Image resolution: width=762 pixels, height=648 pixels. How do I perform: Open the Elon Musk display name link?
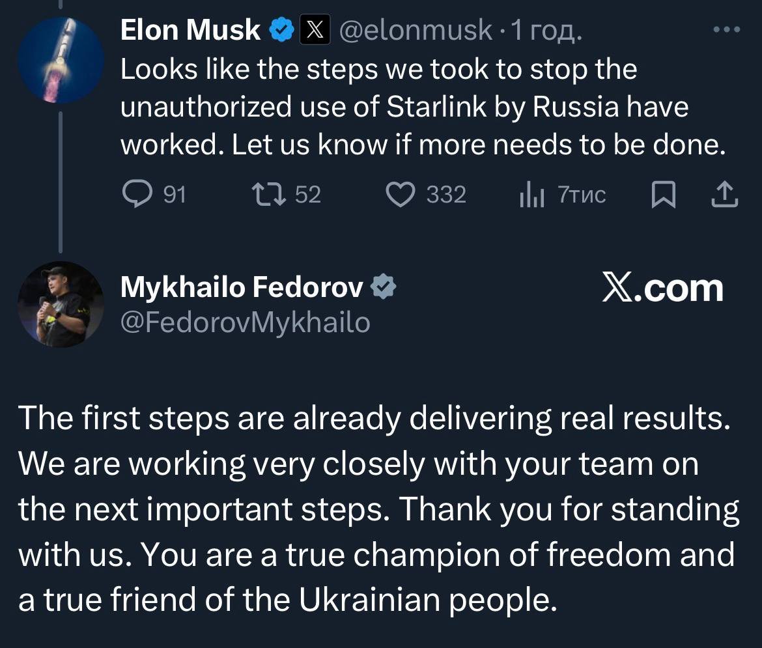point(190,30)
